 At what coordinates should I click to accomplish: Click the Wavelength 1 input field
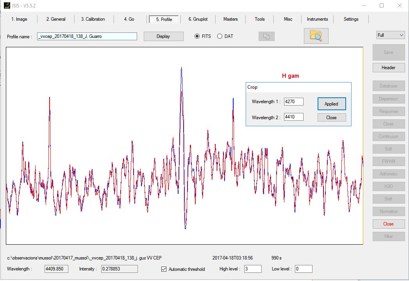click(293, 102)
